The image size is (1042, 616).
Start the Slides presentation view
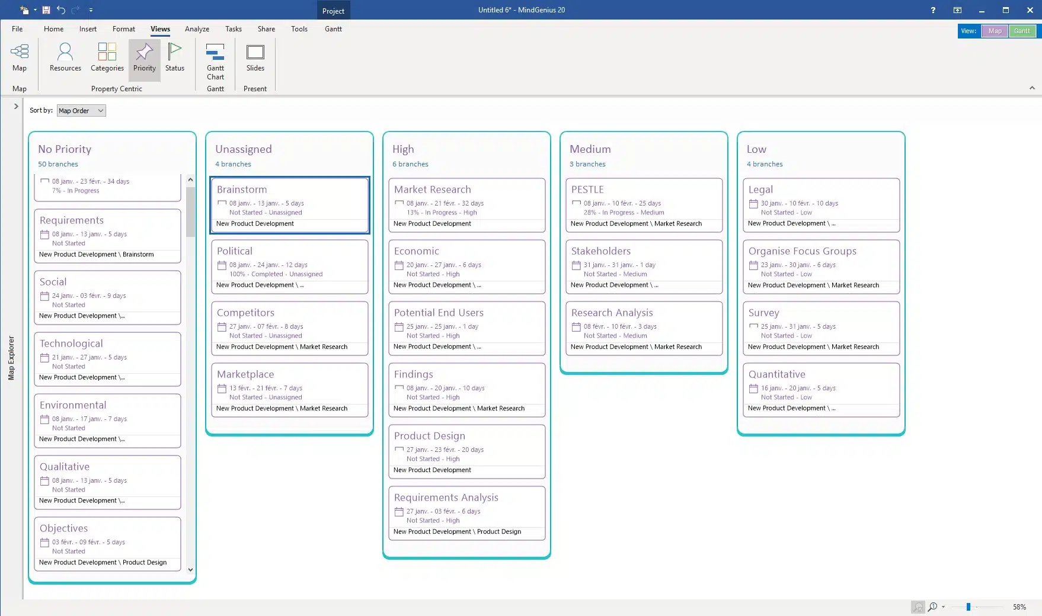[x=255, y=57]
